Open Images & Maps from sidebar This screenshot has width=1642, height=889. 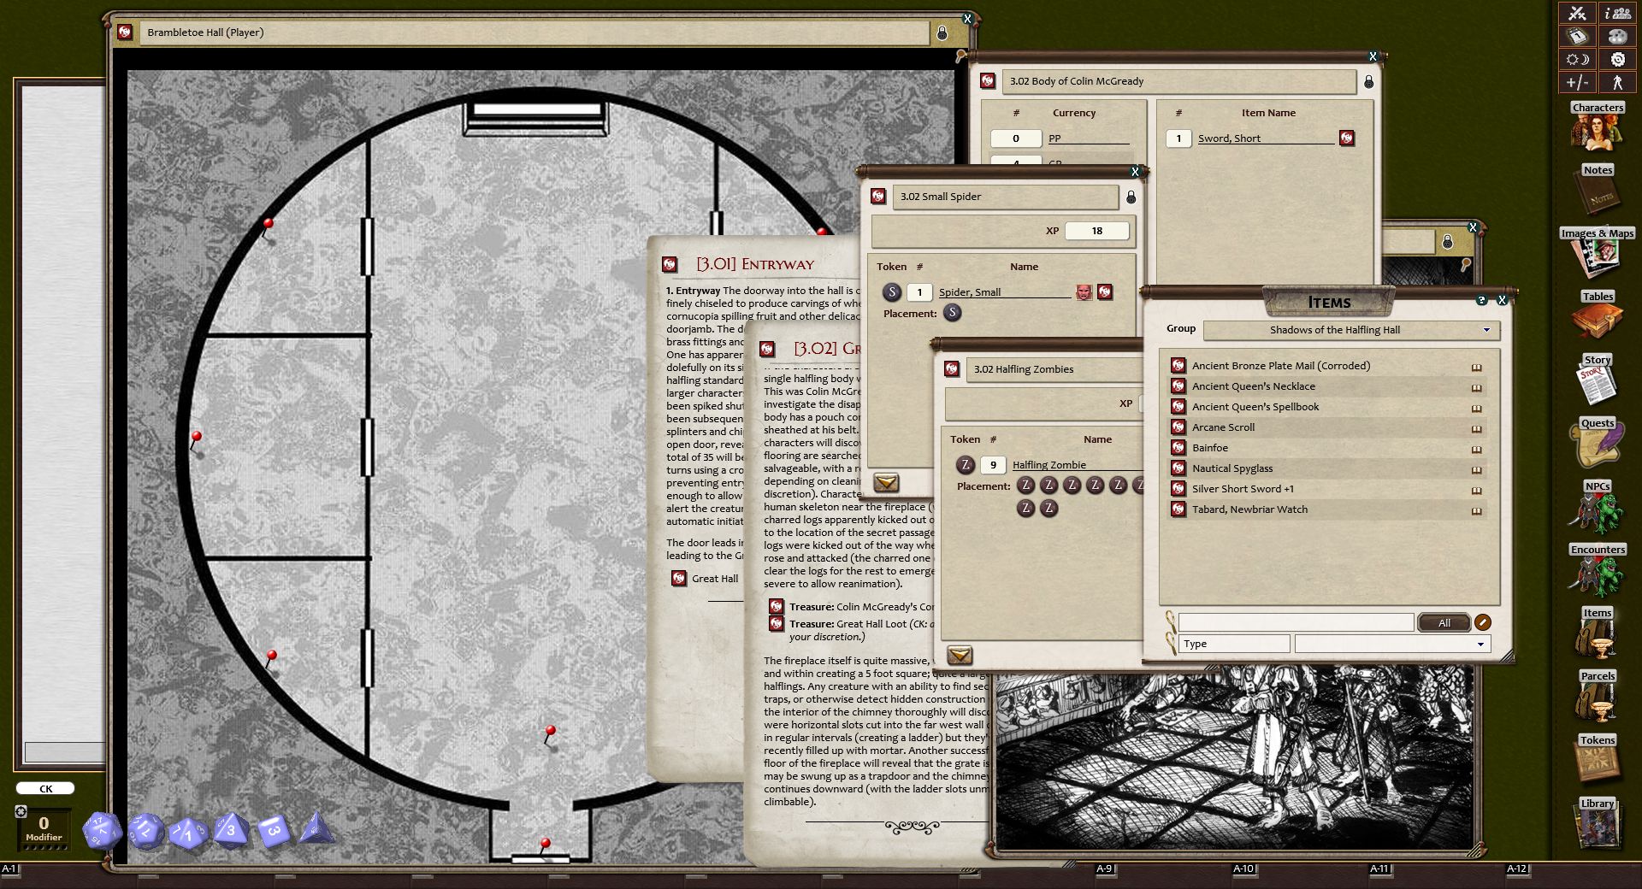(1596, 252)
